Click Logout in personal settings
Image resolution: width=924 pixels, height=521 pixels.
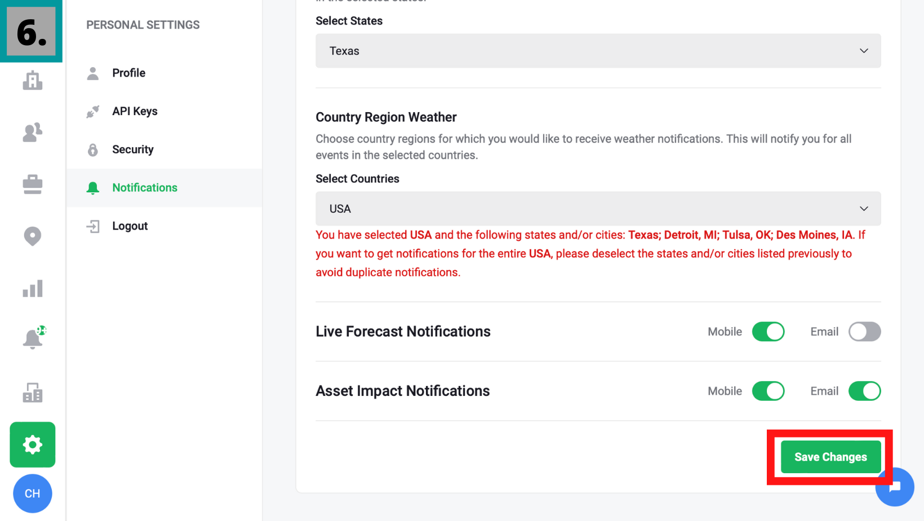(130, 226)
